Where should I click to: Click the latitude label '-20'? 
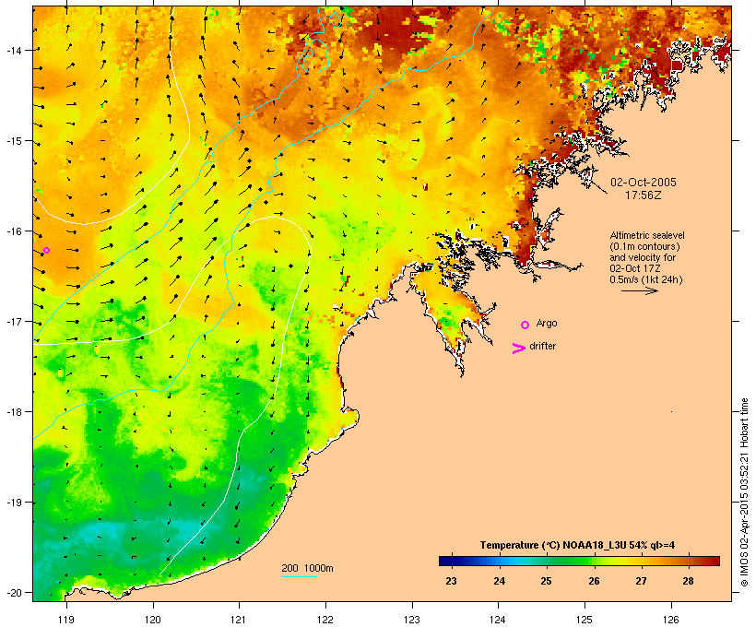click(x=13, y=593)
